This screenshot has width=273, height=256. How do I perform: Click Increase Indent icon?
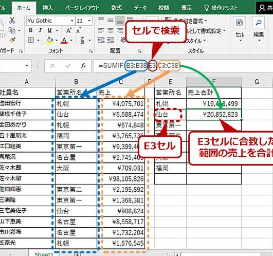pyautogui.click(x=111, y=40)
